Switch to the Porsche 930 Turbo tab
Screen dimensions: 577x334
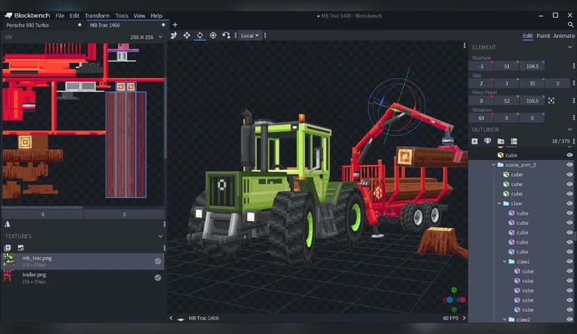coord(43,25)
